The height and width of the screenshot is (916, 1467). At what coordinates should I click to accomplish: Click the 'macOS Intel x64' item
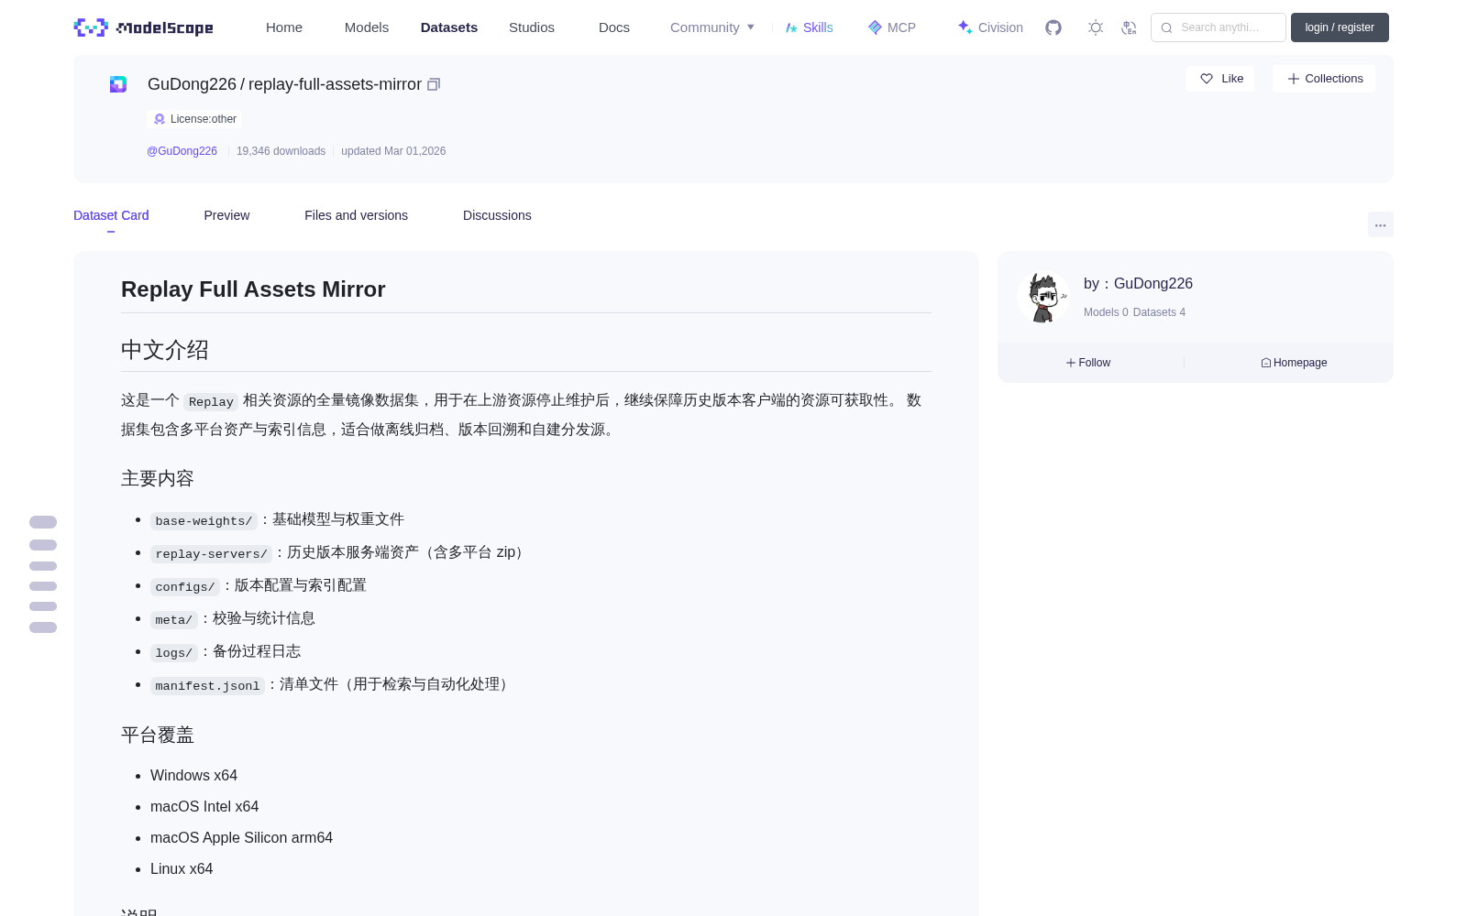(x=204, y=806)
